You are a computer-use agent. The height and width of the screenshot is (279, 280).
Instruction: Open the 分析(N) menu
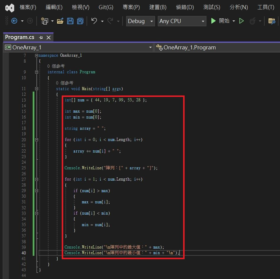pyautogui.click(x=239, y=7)
